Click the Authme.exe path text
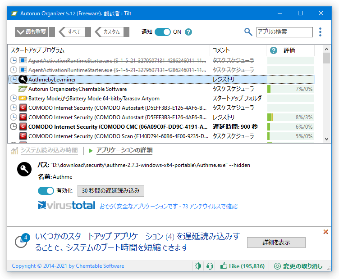339x279 pixels. click(150, 165)
